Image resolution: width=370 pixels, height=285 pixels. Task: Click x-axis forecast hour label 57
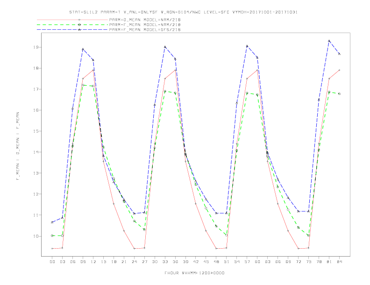pyautogui.click(x=247, y=262)
